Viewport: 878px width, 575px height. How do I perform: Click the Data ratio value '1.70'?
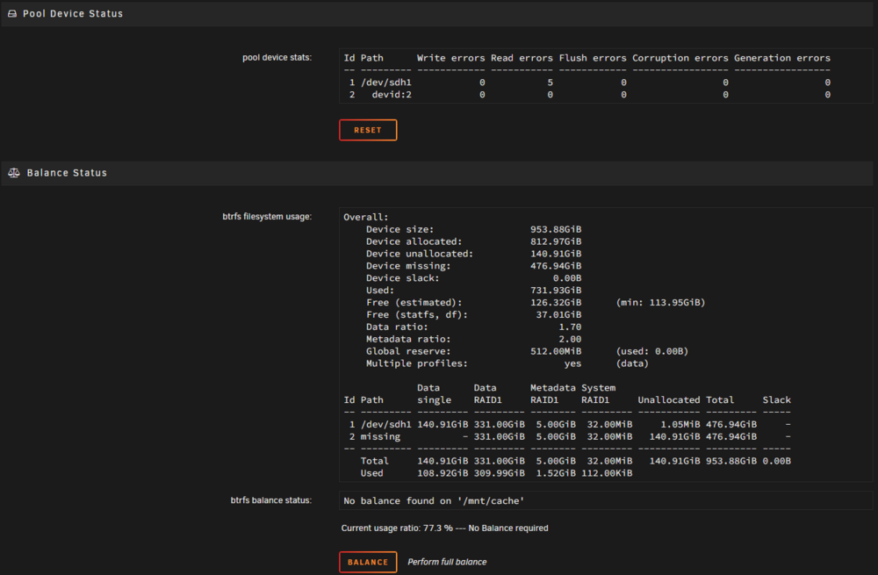point(570,327)
